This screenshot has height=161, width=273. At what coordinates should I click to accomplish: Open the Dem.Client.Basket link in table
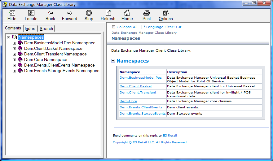[x=136, y=86]
